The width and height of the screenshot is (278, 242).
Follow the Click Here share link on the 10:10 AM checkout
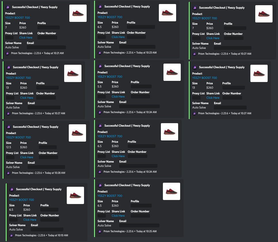pos(30,220)
